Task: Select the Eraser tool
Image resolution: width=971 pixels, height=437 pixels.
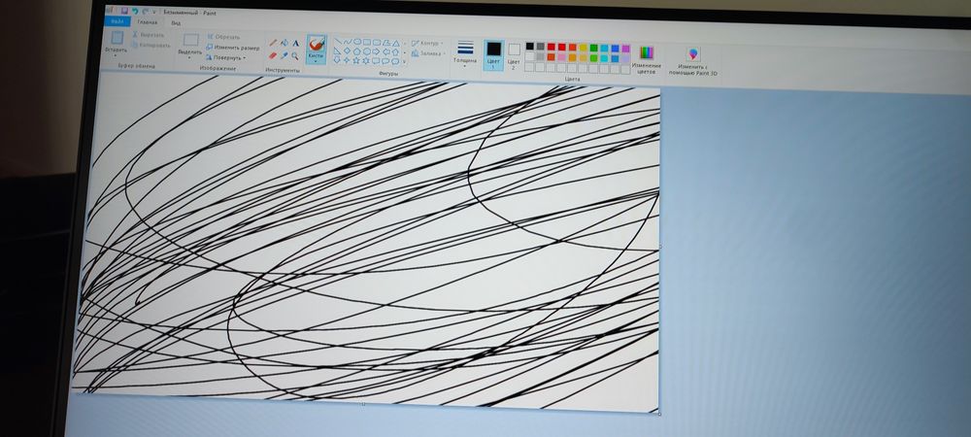Action: click(273, 55)
